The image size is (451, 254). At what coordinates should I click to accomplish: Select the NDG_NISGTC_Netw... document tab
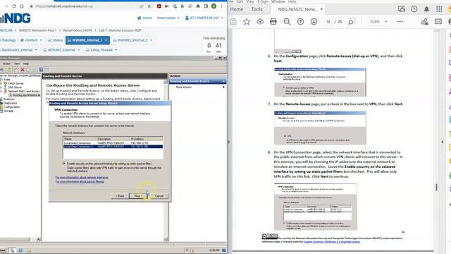[x=297, y=9]
